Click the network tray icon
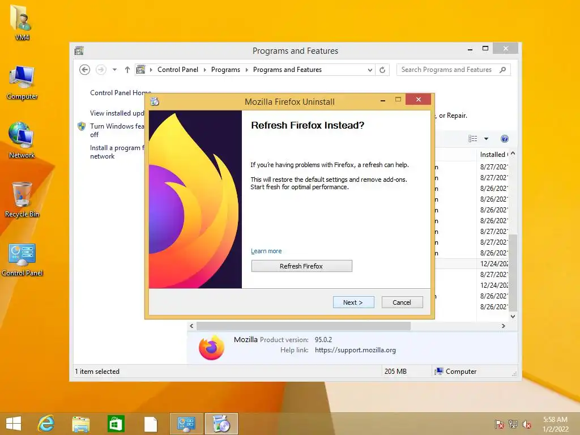The width and height of the screenshot is (580, 435). pyautogui.click(x=513, y=424)
